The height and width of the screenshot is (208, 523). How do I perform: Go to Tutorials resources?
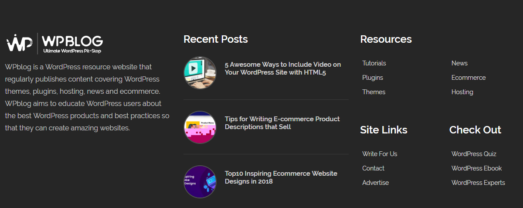point(374,63)
